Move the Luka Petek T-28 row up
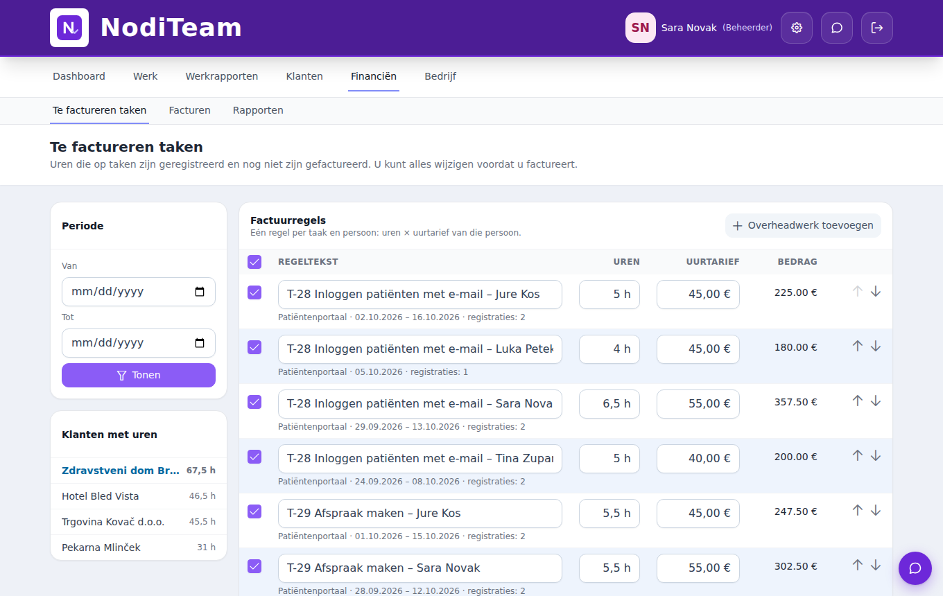Viewport: 943px width, 596px height. (858, 346)
